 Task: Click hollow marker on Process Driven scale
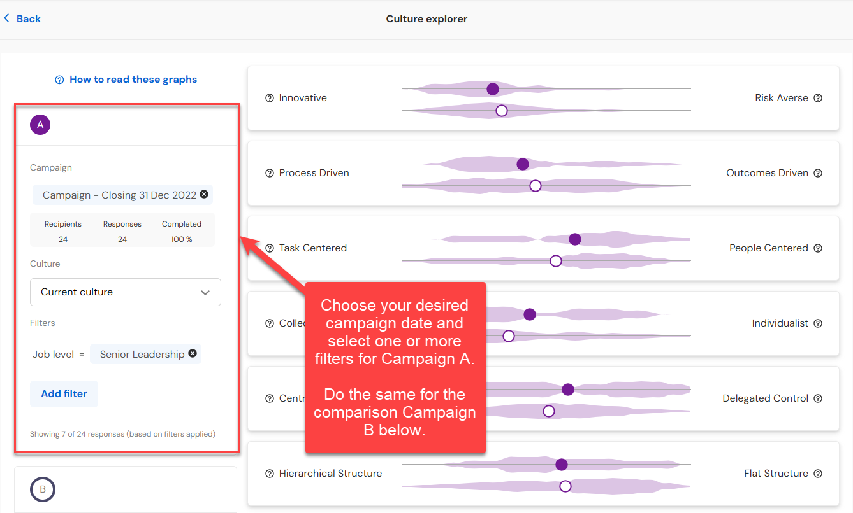coord(536,186)
